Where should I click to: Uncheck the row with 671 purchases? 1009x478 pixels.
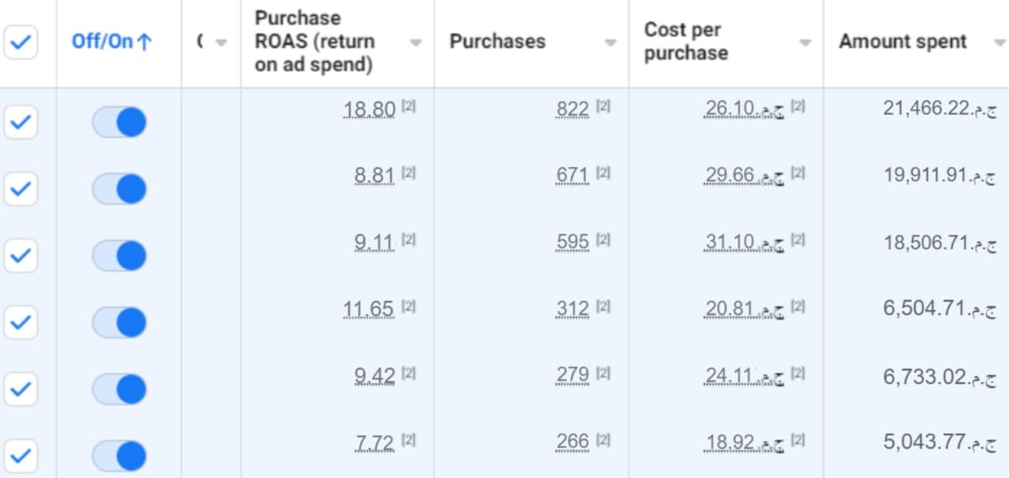coord(20,189)
